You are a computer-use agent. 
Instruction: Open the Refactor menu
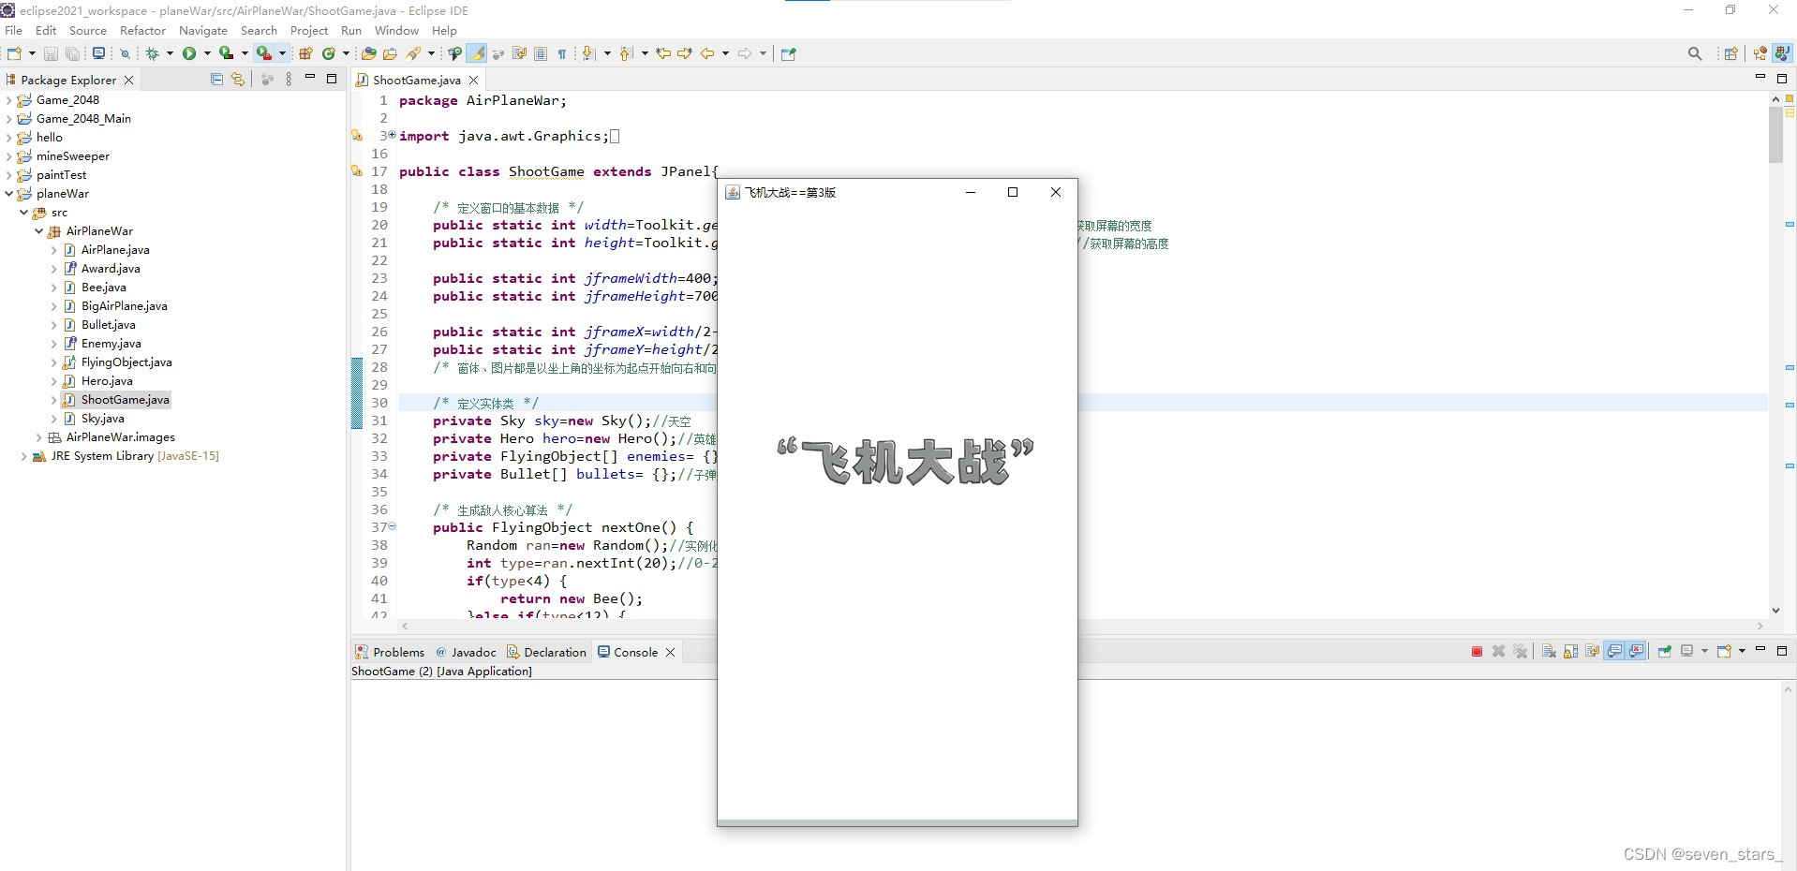click(x=142, y=30)
